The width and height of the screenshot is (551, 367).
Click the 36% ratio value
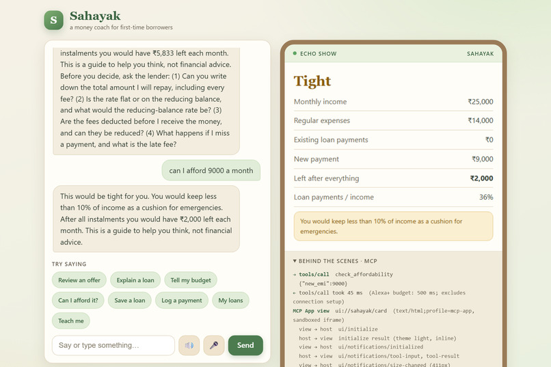[486, 197]
